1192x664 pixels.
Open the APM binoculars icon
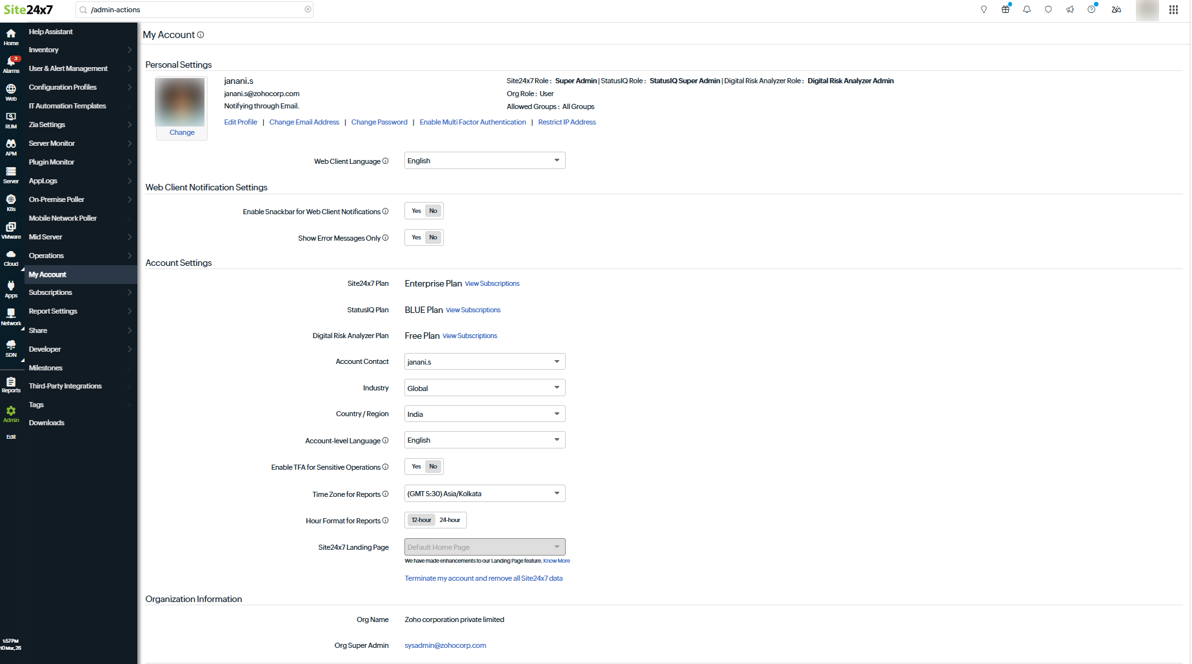pyautogui.click(x=11, y=146)
